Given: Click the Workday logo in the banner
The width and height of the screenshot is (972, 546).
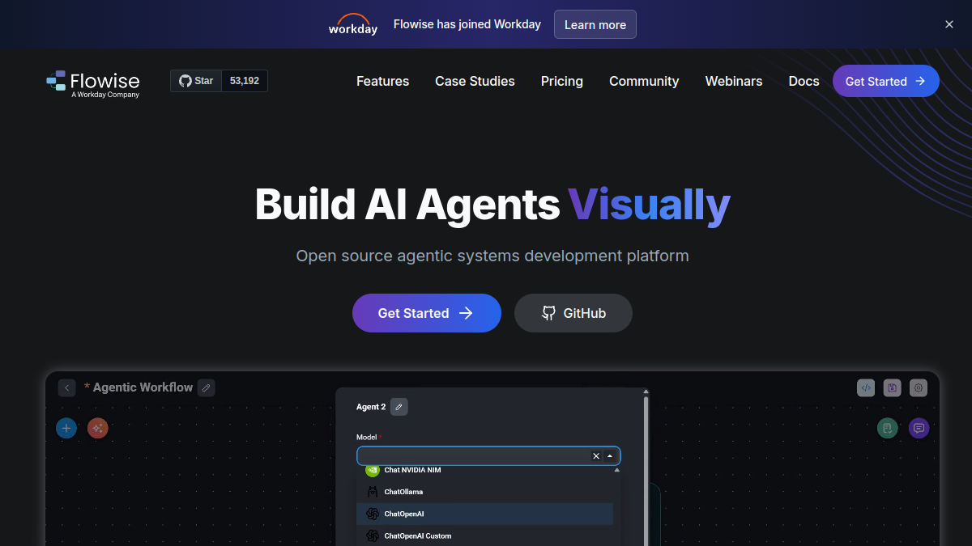Looking at the screenshot, I should click(353, 24).
